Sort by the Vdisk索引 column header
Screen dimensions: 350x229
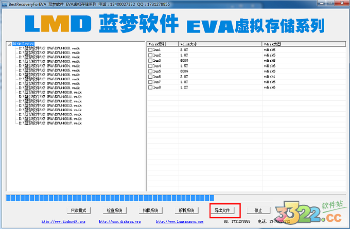(x=163, y=44)
